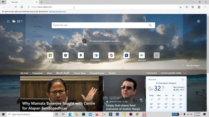Open the notification center icon
The width and height of the screenshot is (209, 117).
pyautogui.click(x=205, y=114)
